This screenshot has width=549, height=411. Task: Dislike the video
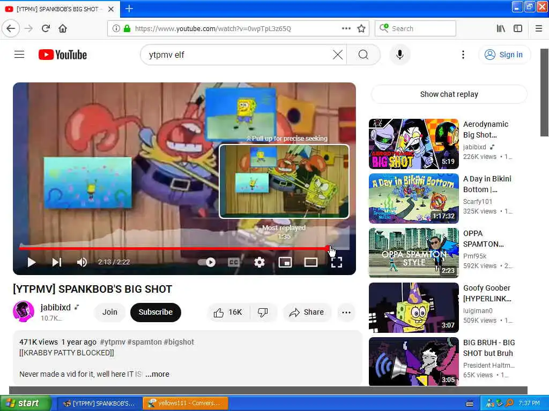tap(263, 312)
